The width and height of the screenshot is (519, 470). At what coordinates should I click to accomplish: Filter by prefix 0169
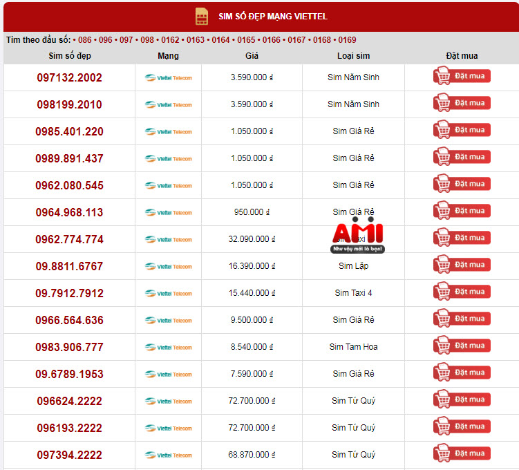[x=347, y=40]
